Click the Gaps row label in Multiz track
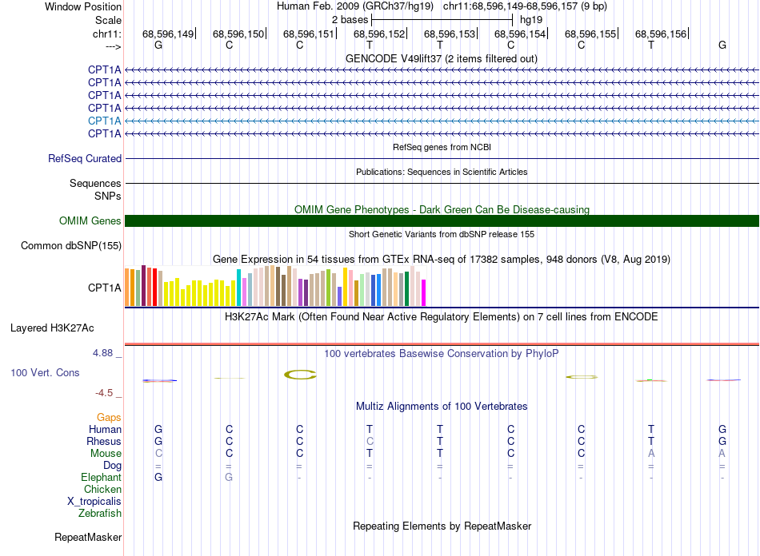This screenshot has width=760, height=556. pyautogui.click(x=109, y=418)
